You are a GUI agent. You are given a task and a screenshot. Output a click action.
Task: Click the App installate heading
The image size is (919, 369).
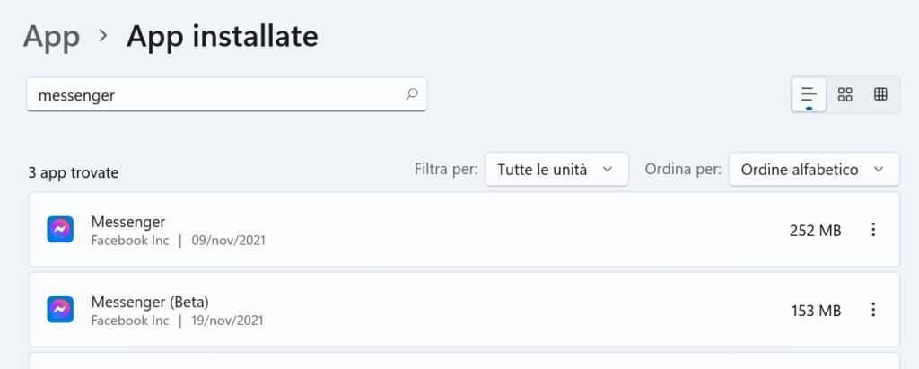(222, 36)
